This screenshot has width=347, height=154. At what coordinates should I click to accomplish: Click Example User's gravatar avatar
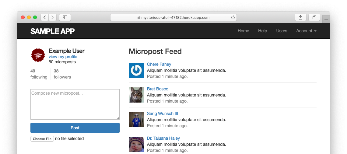coord(38,55)
